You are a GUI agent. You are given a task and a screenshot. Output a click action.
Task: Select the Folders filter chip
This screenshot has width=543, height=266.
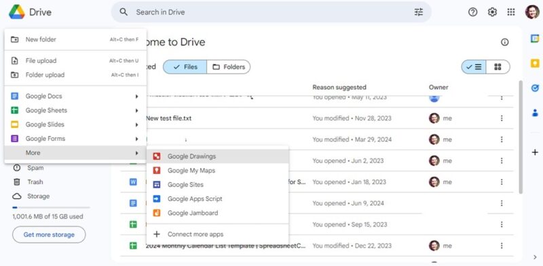[229, 67]
